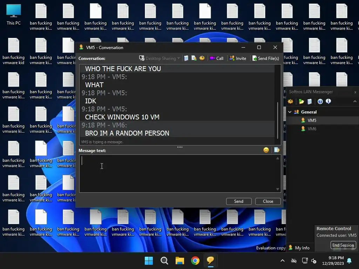Insert an emoticon with the smiley icon
The height and width of the screenshot is (269, 359).
click(266, 150)
